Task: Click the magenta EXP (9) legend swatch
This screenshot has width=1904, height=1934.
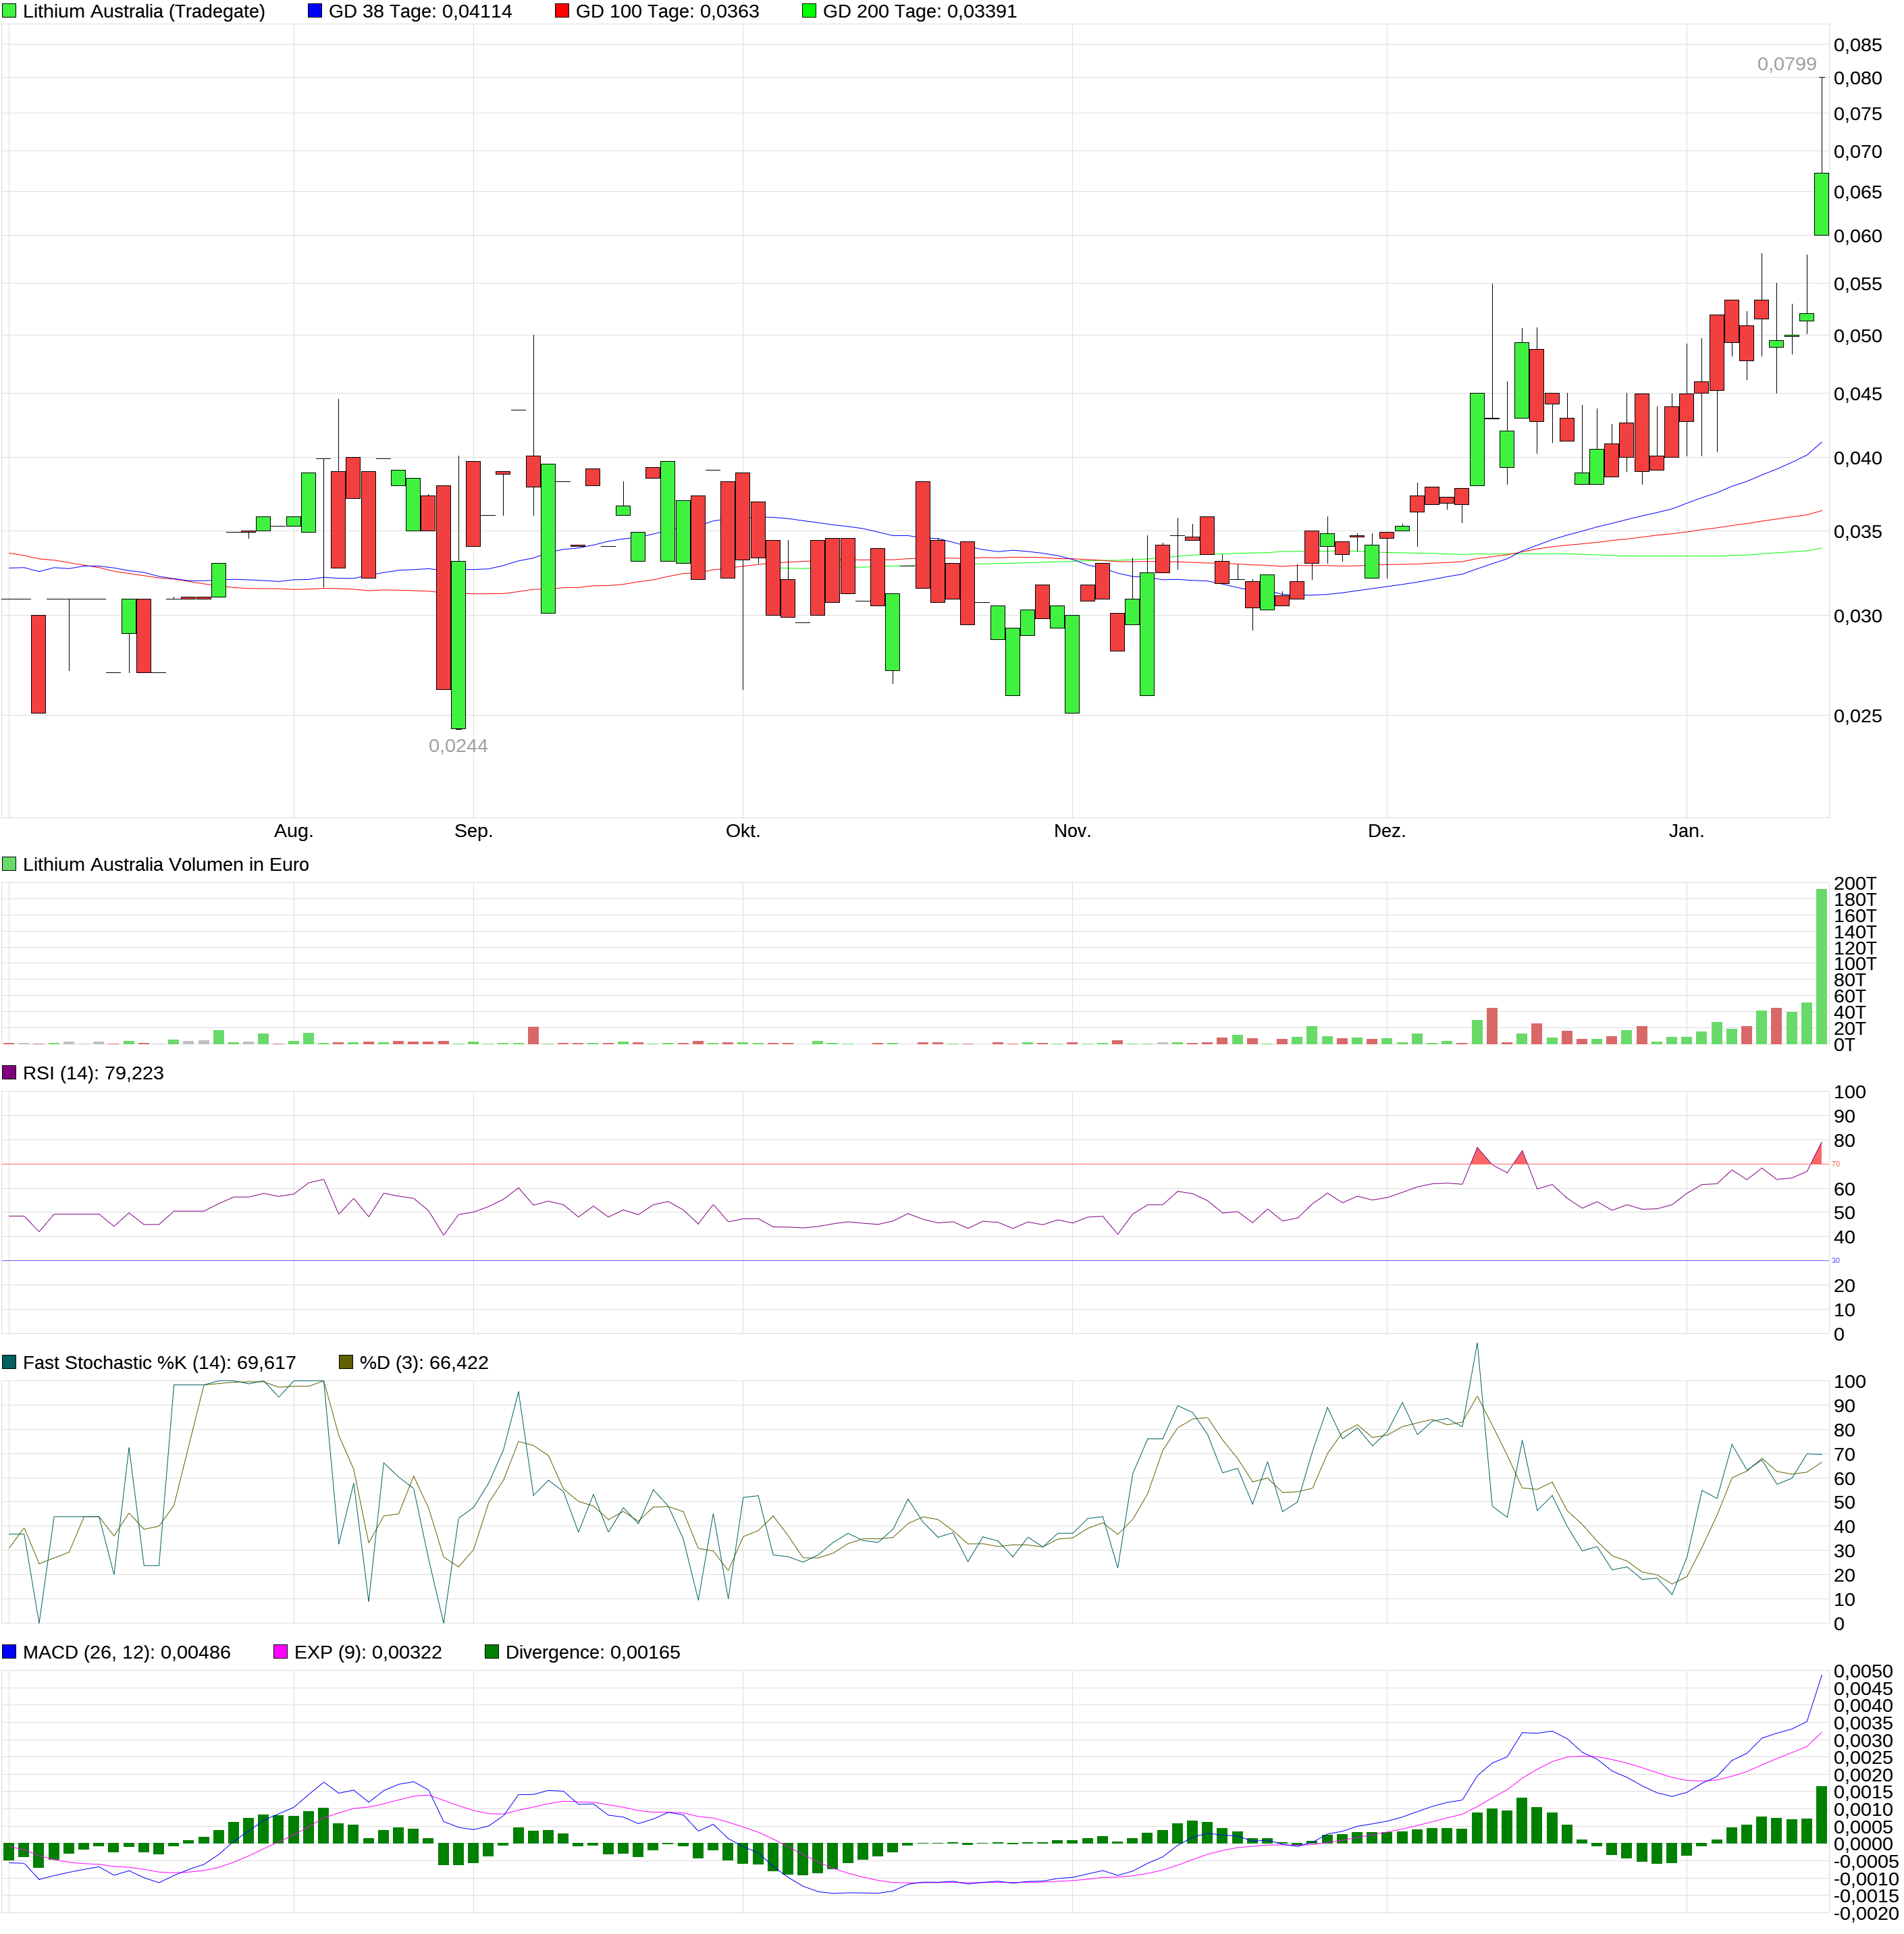Action: pyautogui.click(x=280, y=1652)
